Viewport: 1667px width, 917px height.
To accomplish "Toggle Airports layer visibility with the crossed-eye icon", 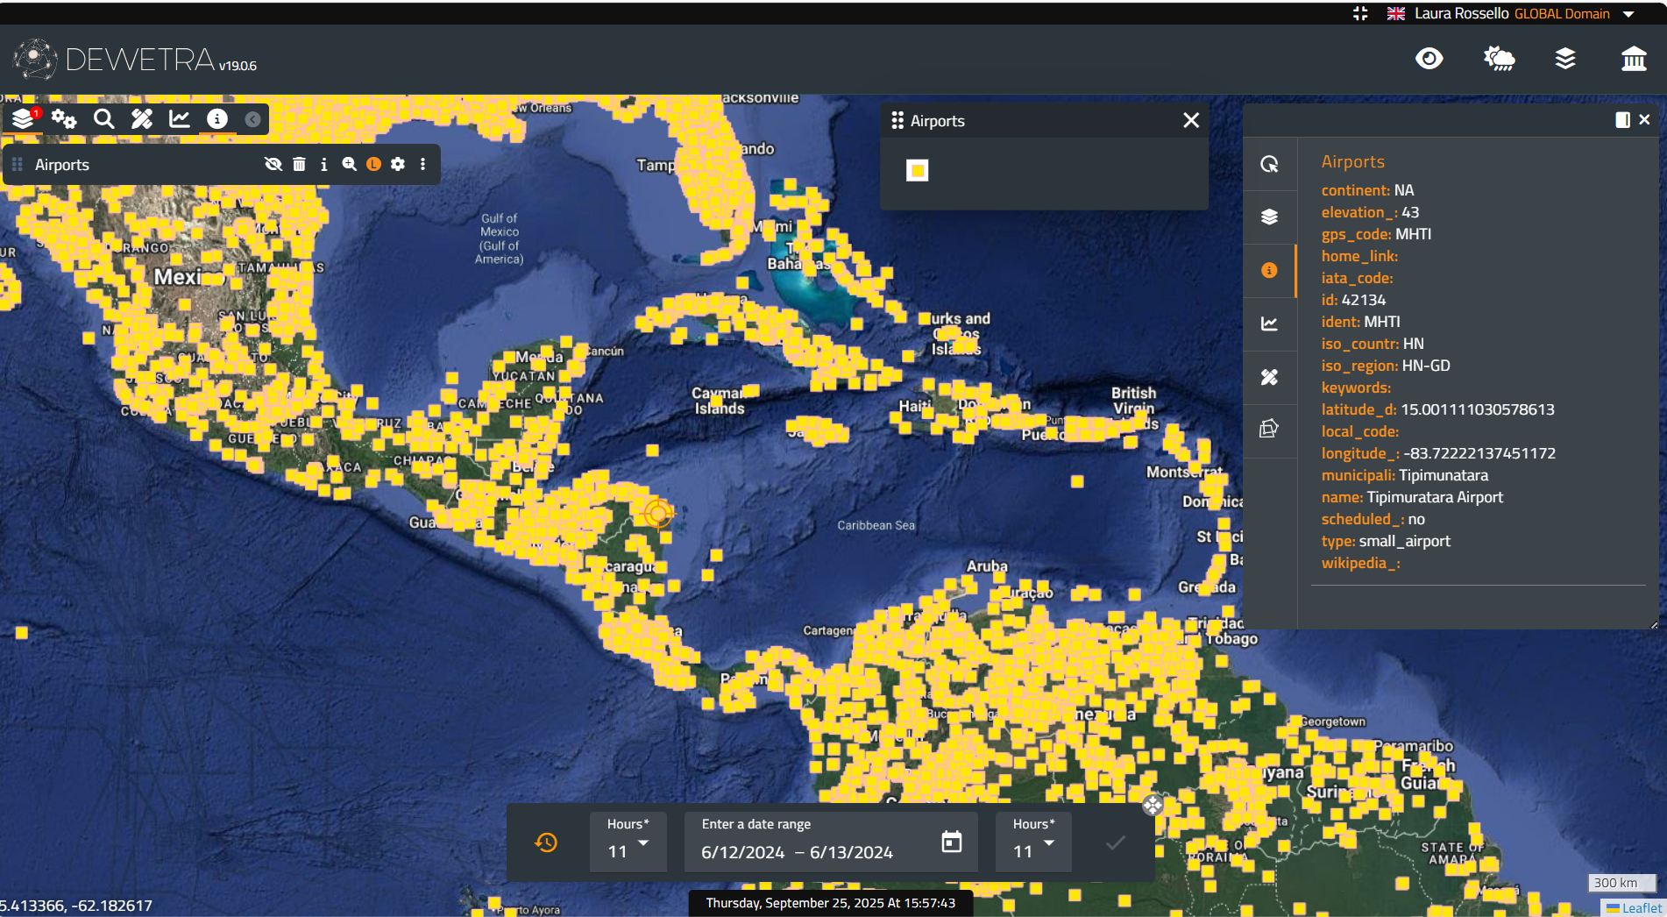I will click(x=273, y=165).
